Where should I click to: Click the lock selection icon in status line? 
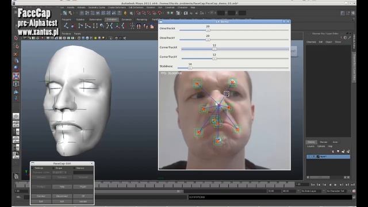(125, 13)
